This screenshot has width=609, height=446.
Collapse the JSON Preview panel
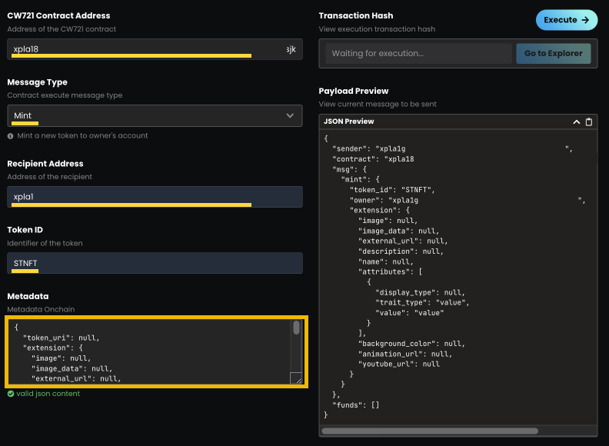click(x=577, y=121)
